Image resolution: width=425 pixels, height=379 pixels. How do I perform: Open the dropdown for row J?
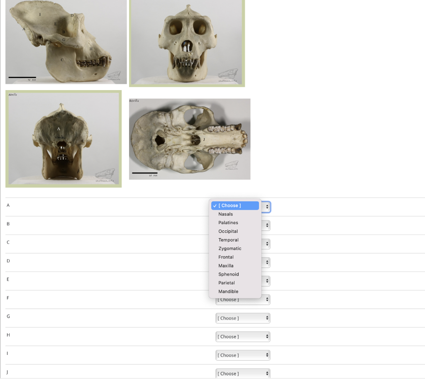click(243, 374)
